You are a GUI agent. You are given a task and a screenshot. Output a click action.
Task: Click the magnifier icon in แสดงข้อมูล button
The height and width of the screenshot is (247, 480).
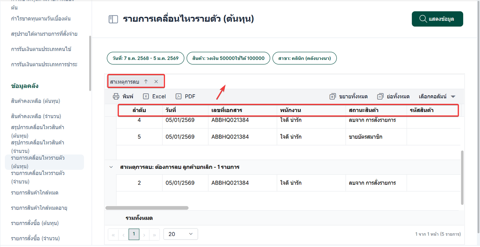tap(423, 19)
